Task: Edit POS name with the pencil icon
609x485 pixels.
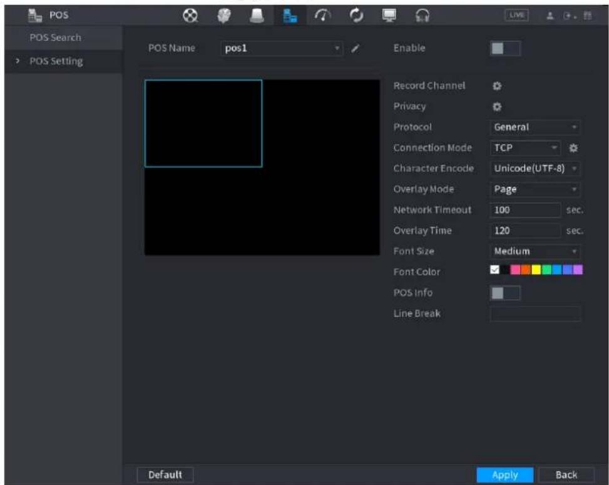Action: coord(355,49)
